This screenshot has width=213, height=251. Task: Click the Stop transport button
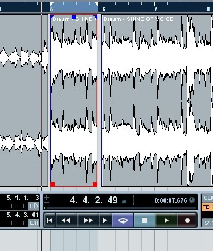point(145,220)
